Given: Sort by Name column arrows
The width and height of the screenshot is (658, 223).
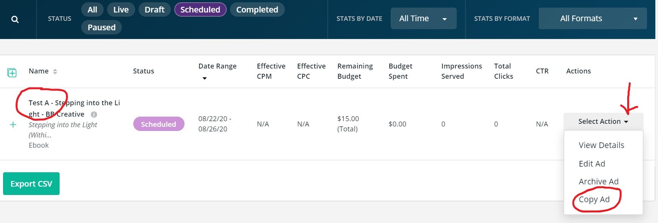Looking at the screenshot, I should [x=55, y=72].
